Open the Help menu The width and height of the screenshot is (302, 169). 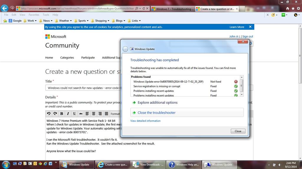tap(55, 15)
